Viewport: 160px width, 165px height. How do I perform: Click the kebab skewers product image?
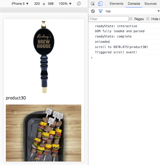44,133
